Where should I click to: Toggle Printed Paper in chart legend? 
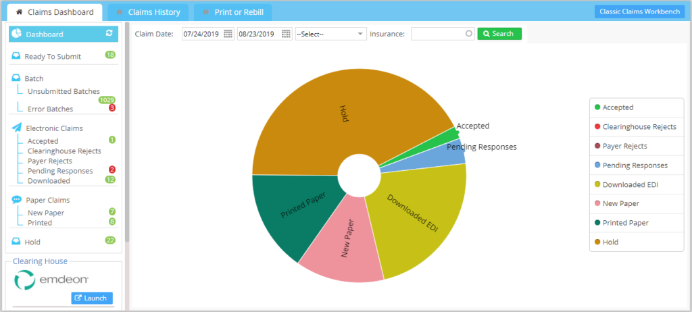pyautogui.click(x=637, y=223)
